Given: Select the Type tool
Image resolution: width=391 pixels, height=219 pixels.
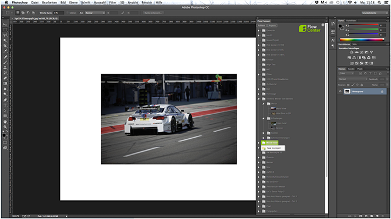Looking at the screenshot, I should pyautogui.click(x=5, y=105).
